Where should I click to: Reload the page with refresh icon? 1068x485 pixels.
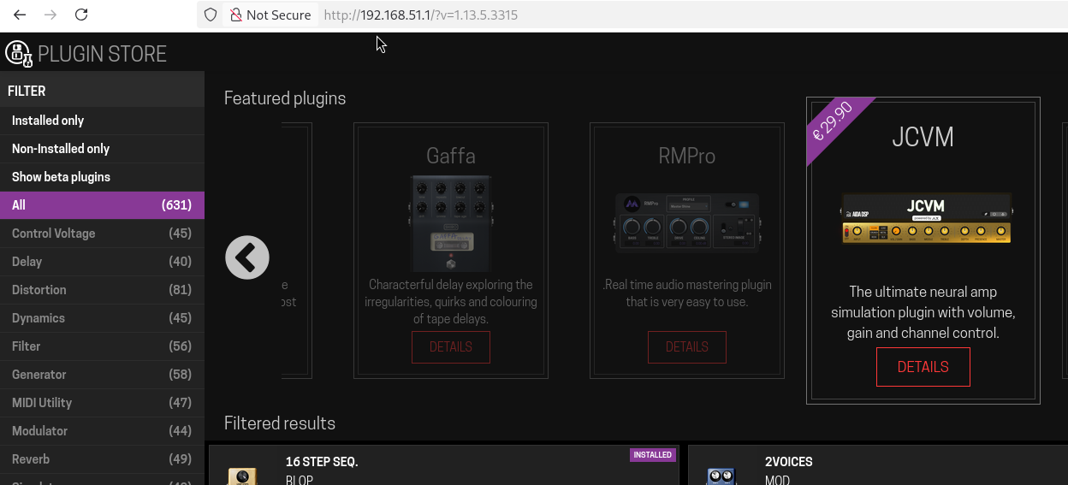[81, 15]
